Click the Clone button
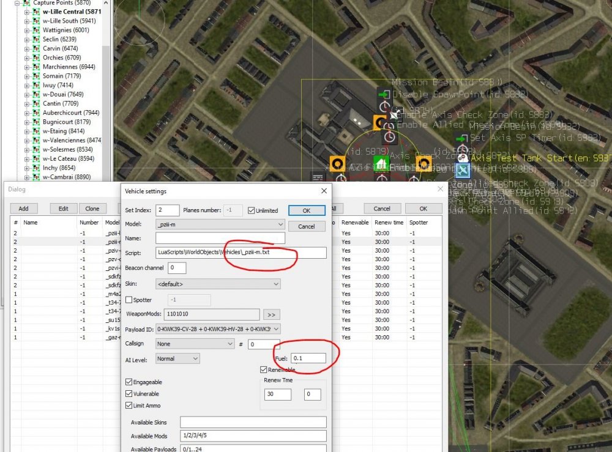Image resolution: width=612 pixels, height=452 pixels. 92,209
